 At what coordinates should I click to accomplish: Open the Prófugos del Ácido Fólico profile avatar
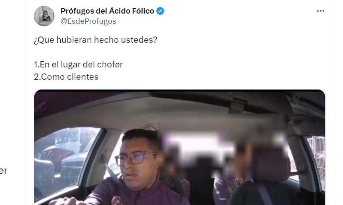point(44,16)
